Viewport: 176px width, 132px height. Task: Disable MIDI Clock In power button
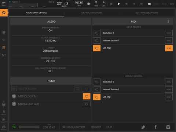87,96
